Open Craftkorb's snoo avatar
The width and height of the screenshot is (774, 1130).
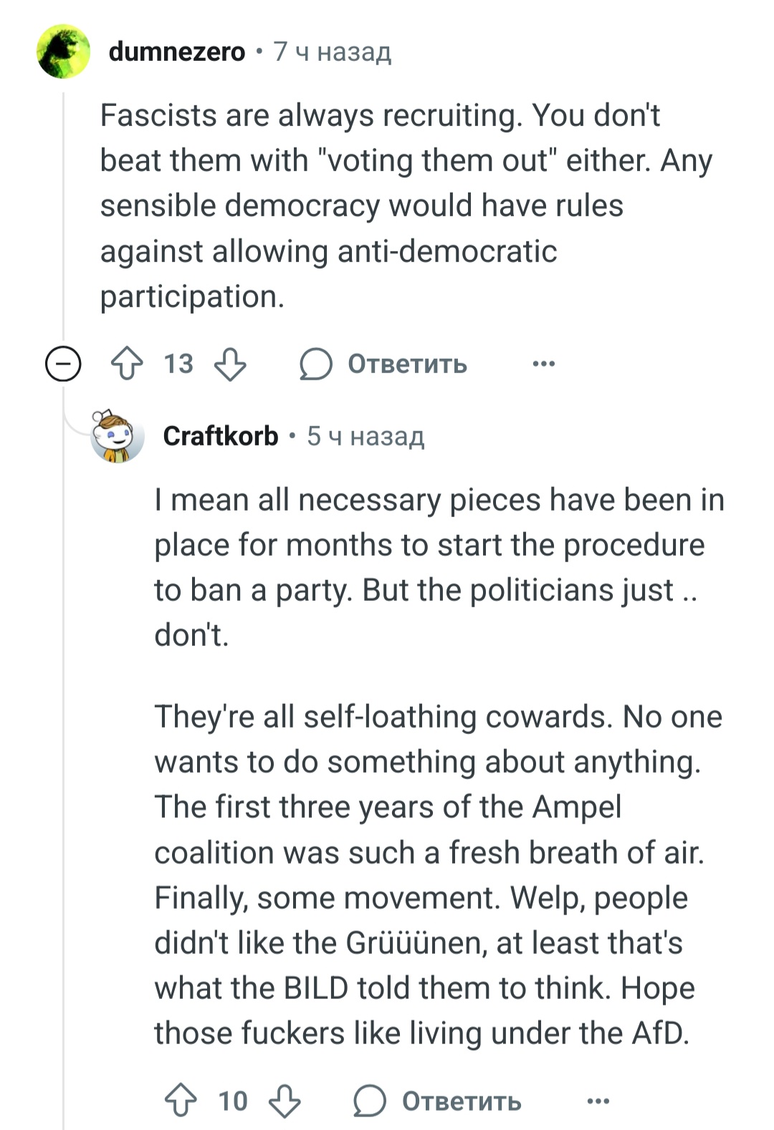117,436
